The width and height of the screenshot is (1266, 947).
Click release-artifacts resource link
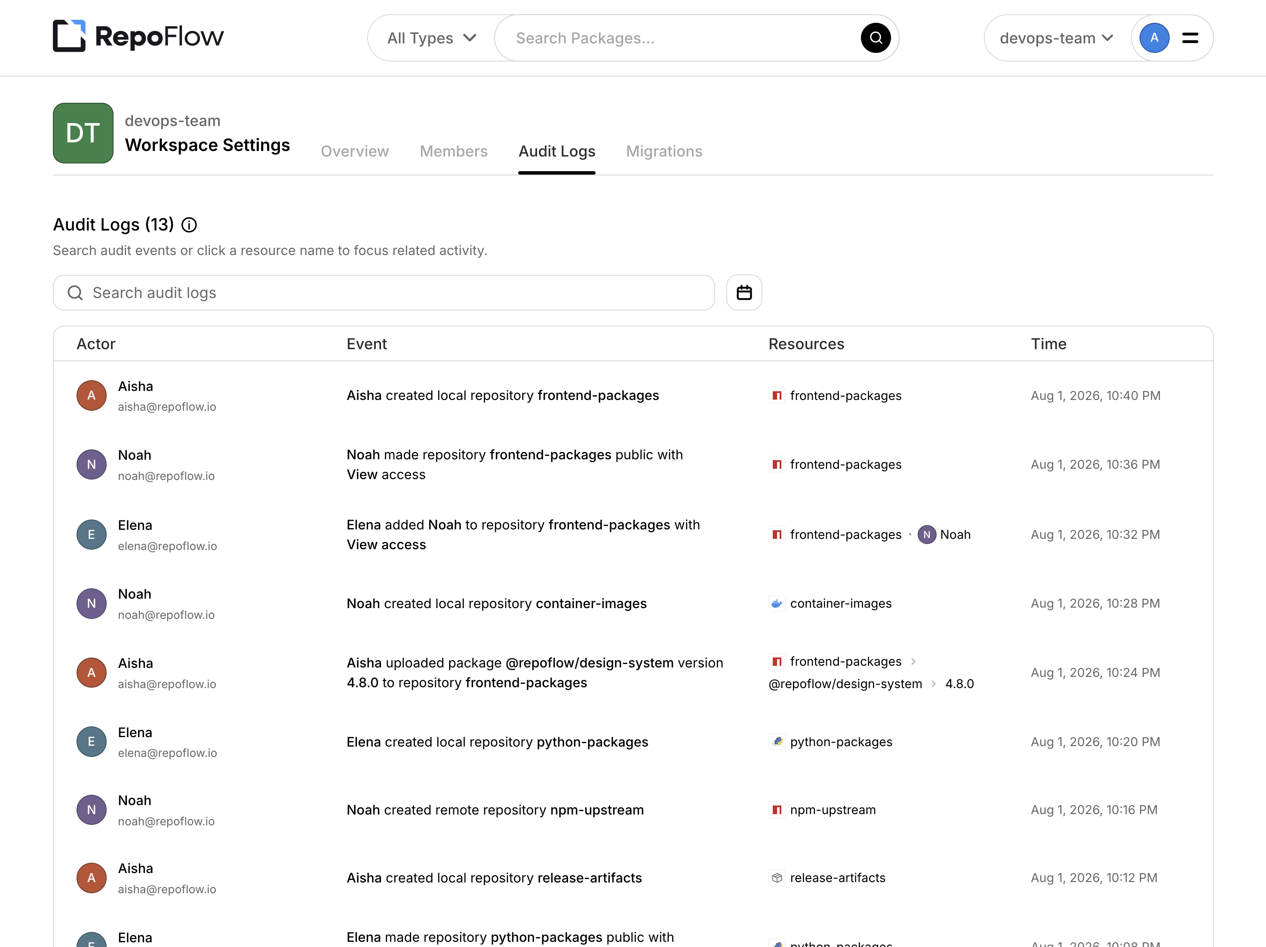837,878
